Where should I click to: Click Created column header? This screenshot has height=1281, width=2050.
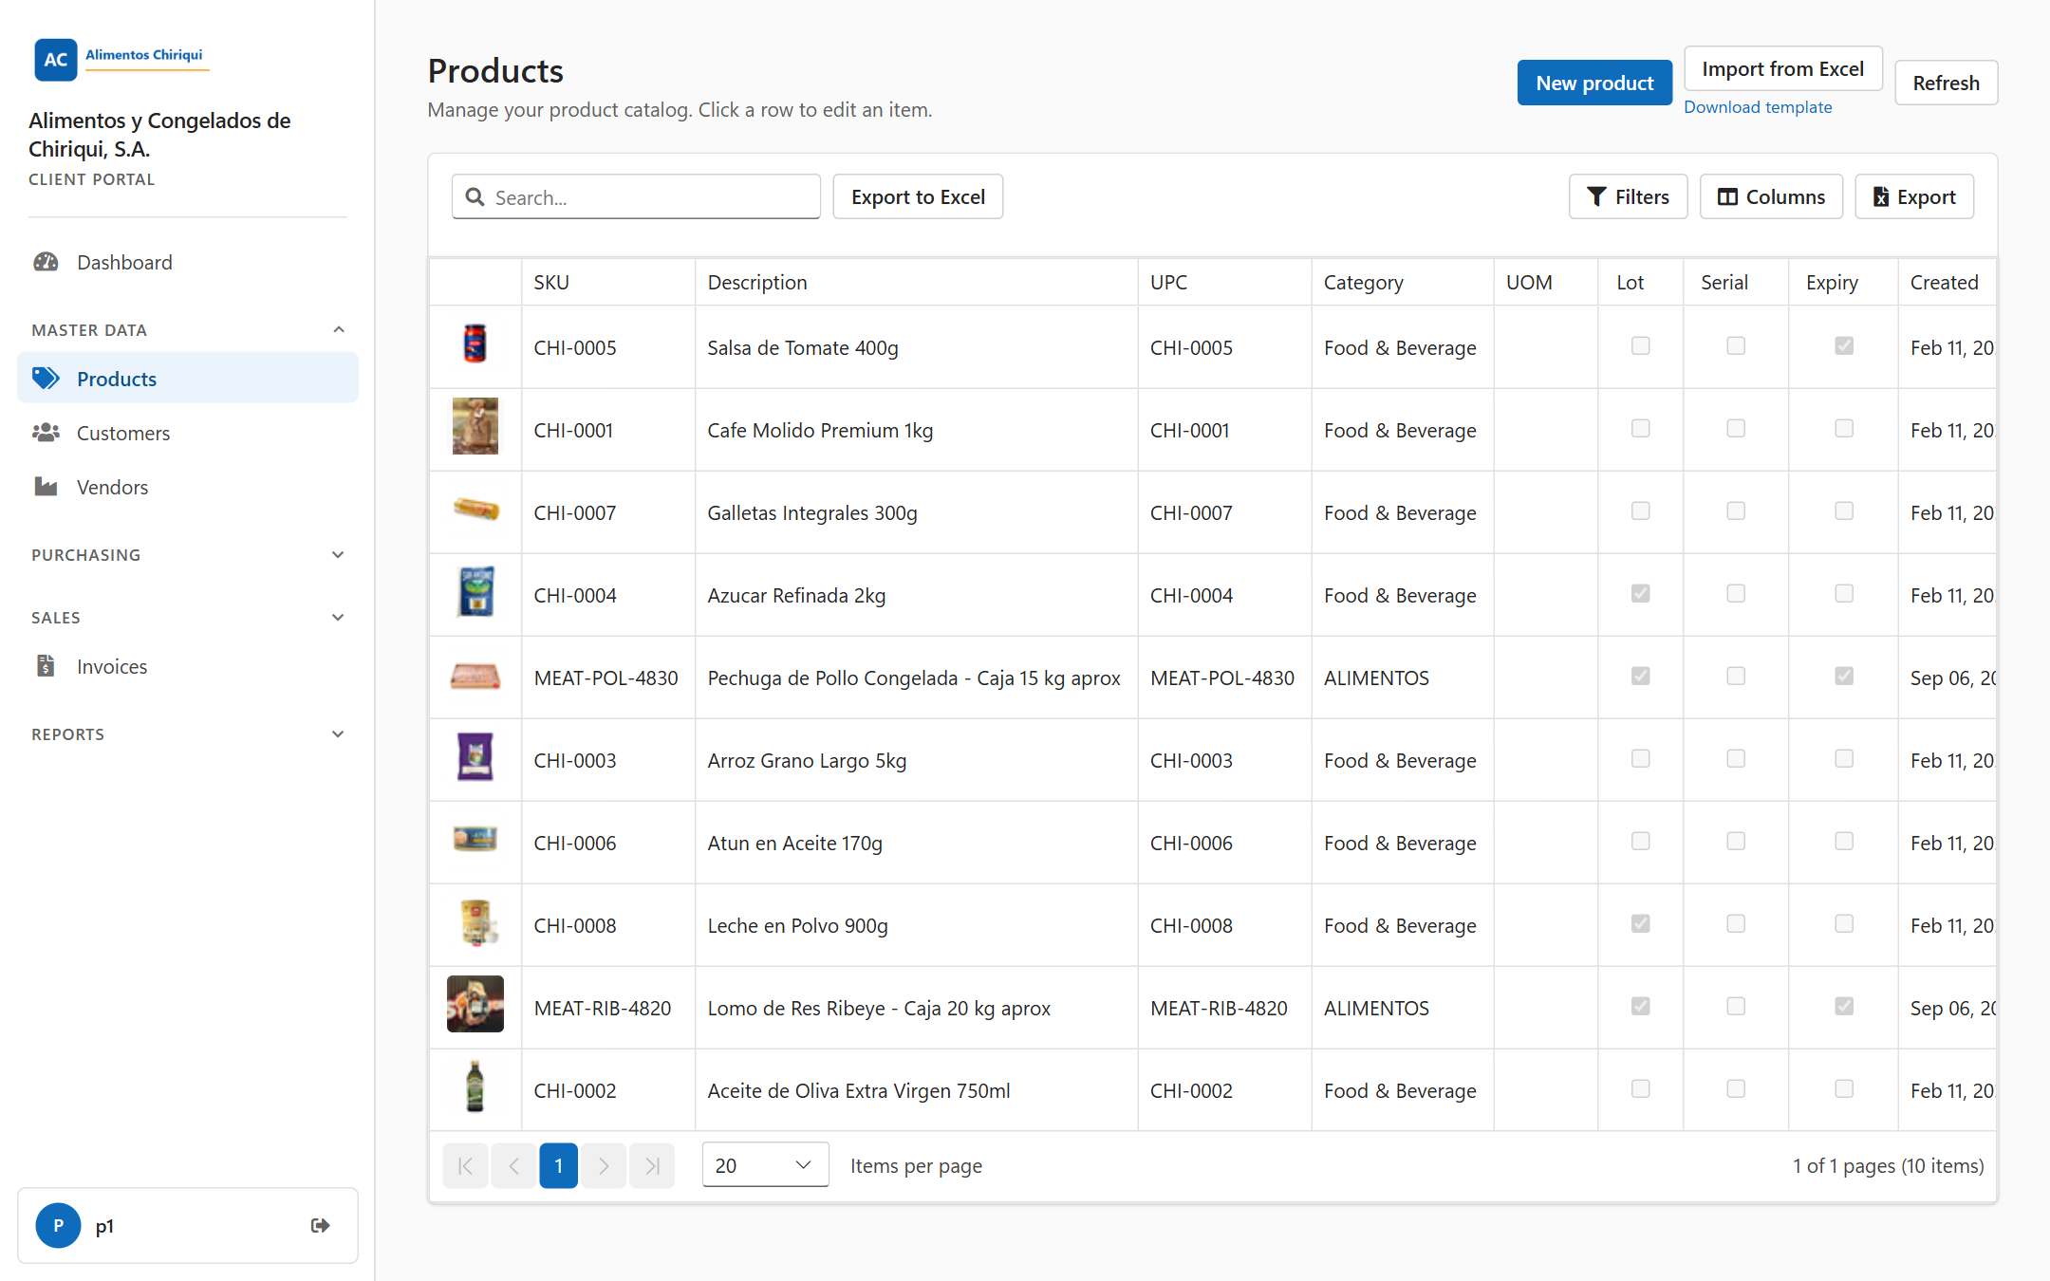coord(1947,282)
